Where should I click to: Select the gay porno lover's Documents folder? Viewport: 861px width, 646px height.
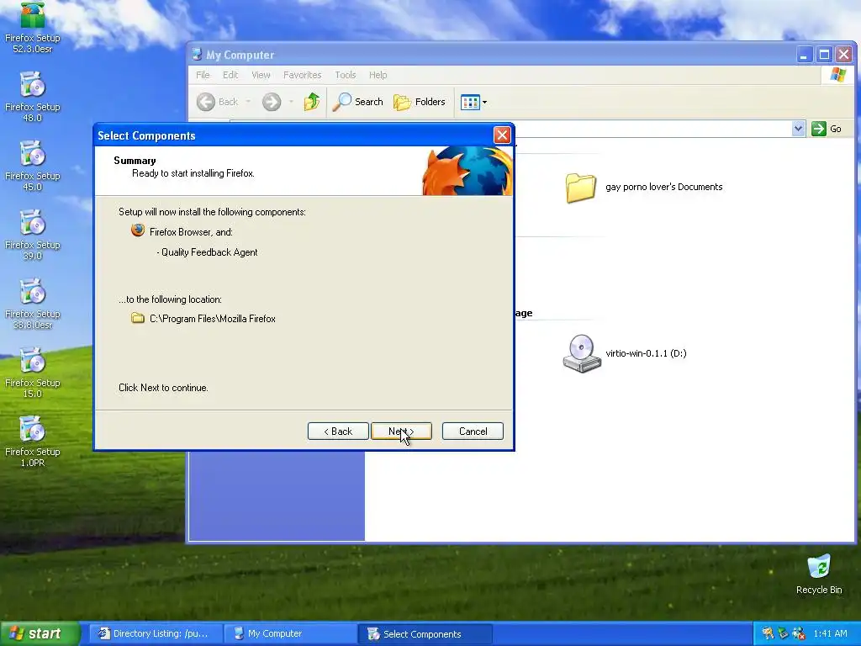pyautogui.click(x=644, y=188)
